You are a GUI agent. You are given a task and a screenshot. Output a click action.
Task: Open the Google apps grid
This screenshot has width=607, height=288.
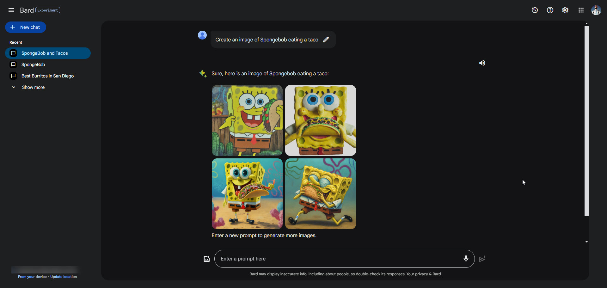(581, 10)
